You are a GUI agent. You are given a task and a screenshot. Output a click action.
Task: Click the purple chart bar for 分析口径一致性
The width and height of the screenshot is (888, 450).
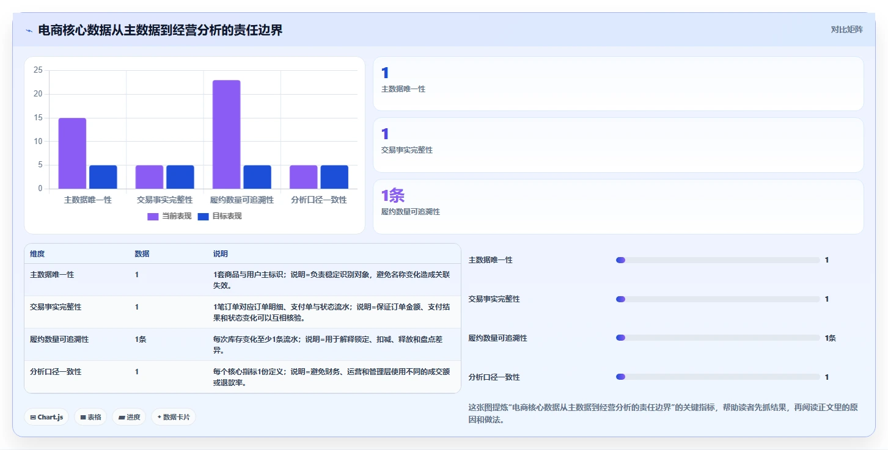click(304, 177)
